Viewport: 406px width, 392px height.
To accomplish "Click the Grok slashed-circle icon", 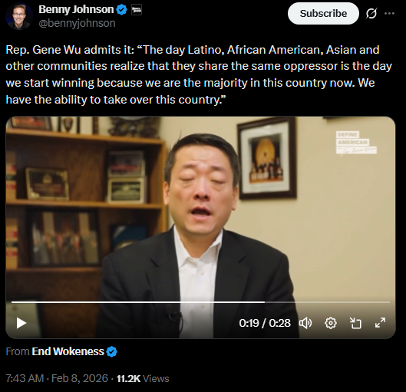I will tap(371, 14).
